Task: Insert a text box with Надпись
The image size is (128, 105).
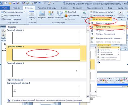Action: (121, 16)
